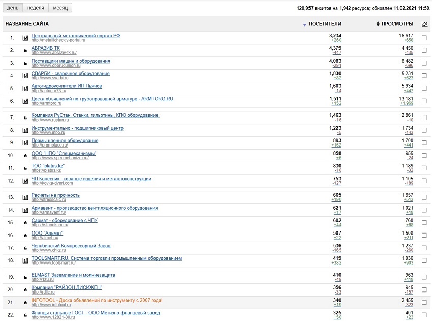Tick checkbox for Компания РуСтан row
The height and width of the screenshot is (321, 432).
(x=424, y=118)
